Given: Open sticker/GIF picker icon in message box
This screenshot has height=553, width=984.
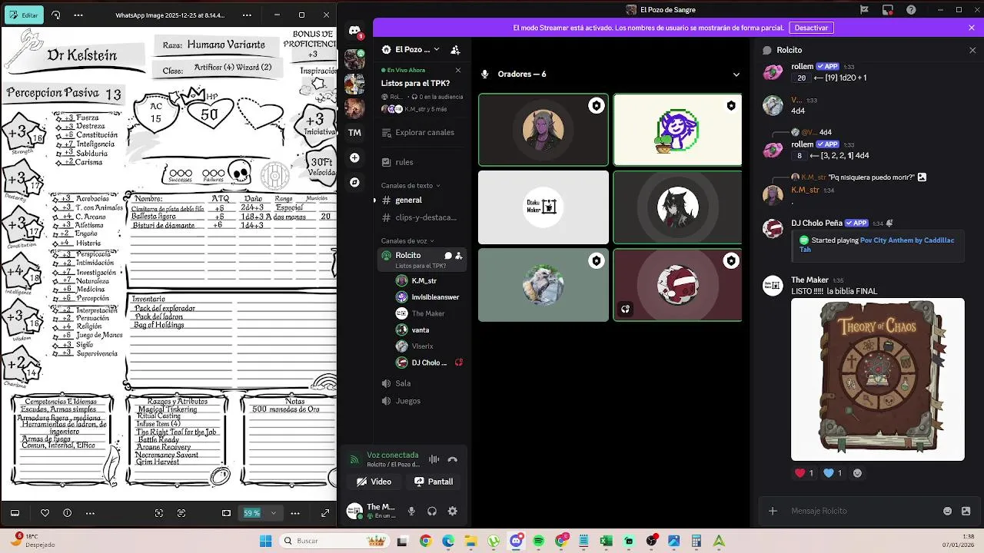Looking at the screenshot, I should pyautogui.click(x=966, y=511).
